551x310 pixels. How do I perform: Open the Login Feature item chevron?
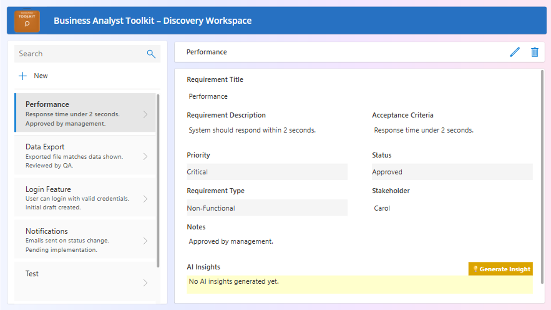point(145,198)
